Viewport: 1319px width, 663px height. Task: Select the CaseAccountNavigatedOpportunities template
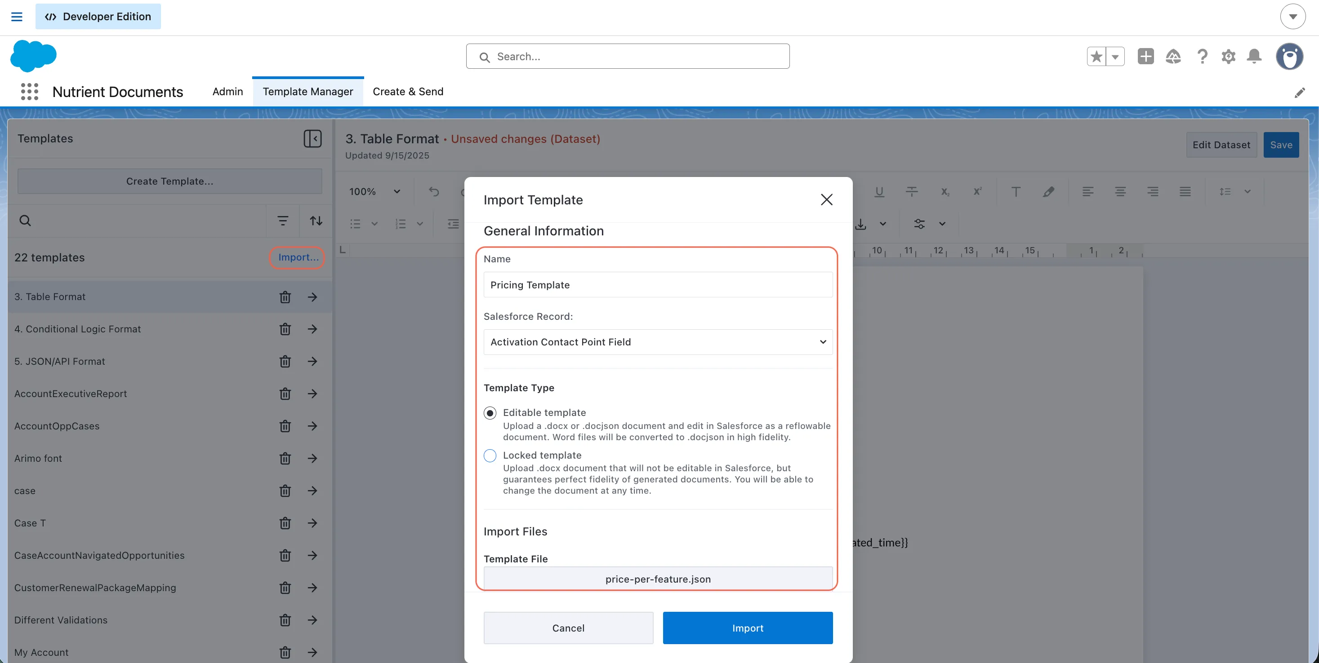pyautogui.click(x=169, y=556)
